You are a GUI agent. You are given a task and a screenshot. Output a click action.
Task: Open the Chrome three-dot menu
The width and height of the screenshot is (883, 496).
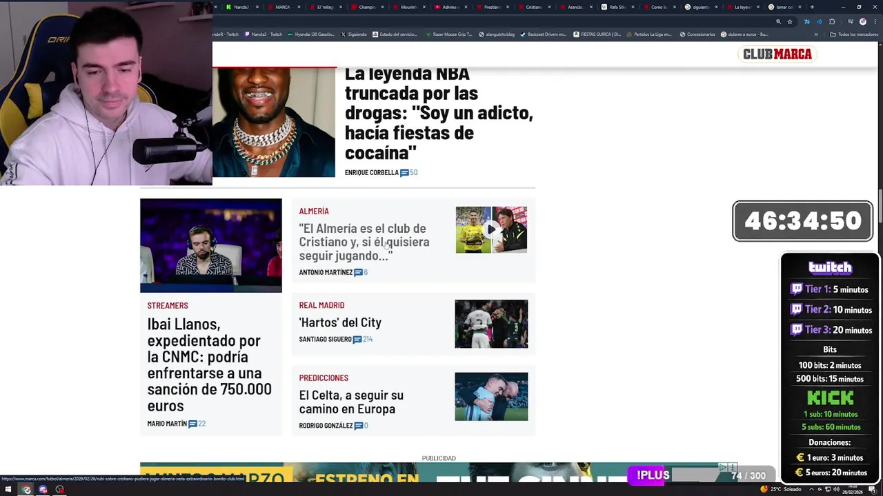[874, 21]
